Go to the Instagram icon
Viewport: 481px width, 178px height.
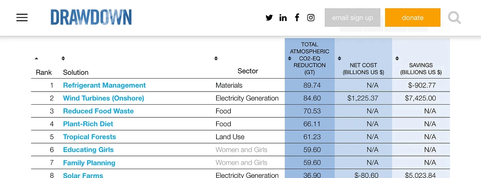coord(311,18)
